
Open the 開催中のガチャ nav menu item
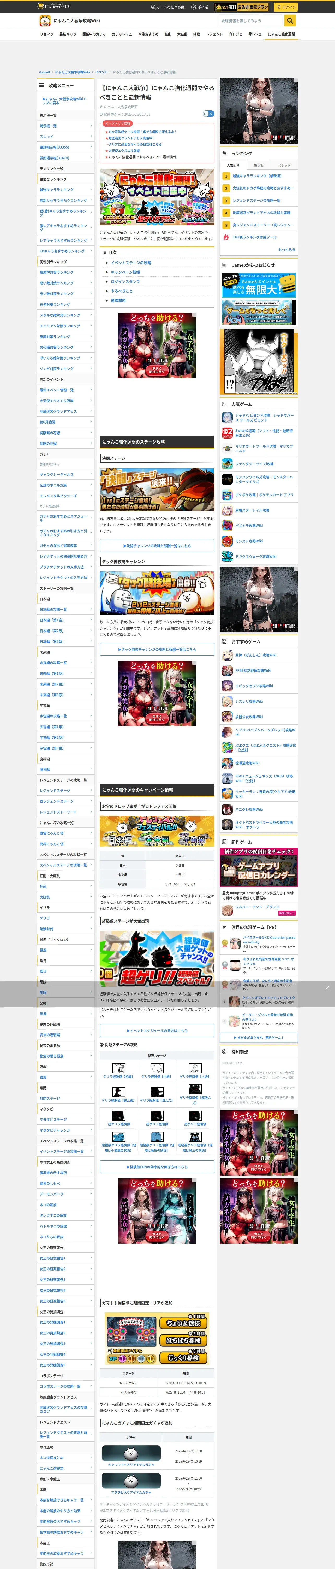[x=94, y=34]
